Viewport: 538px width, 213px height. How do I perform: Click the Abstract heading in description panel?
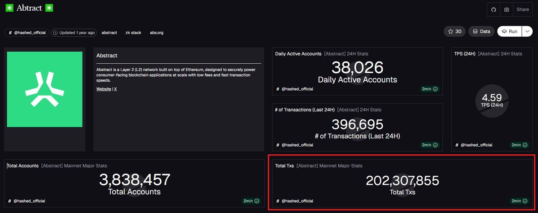(107, 55)
